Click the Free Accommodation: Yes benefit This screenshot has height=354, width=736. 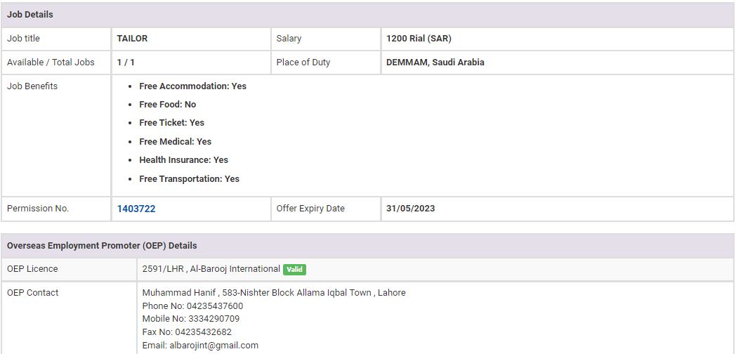click(x=192, y=86)
